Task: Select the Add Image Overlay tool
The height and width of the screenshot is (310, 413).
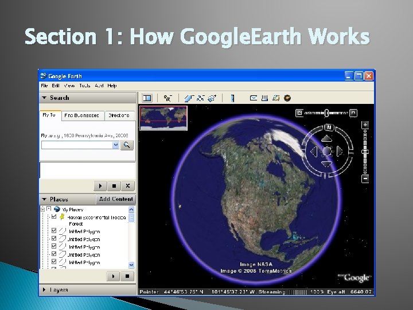Action: (212, 98)
